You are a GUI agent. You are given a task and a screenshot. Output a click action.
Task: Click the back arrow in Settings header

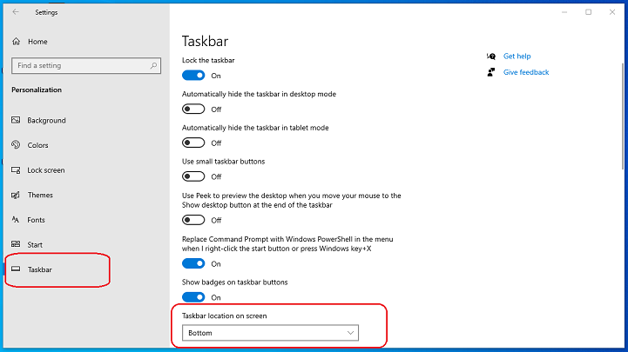[16, 12]
